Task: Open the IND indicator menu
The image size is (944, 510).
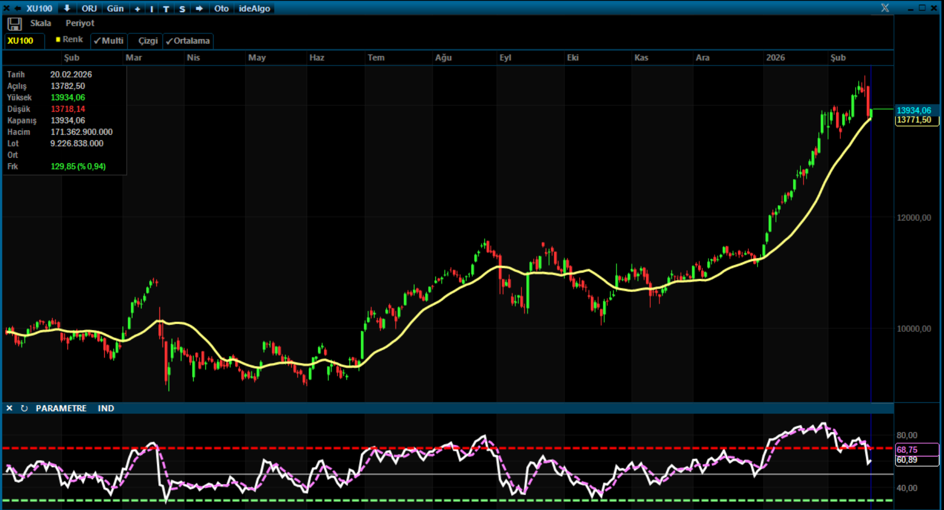Action: (106, 408)
